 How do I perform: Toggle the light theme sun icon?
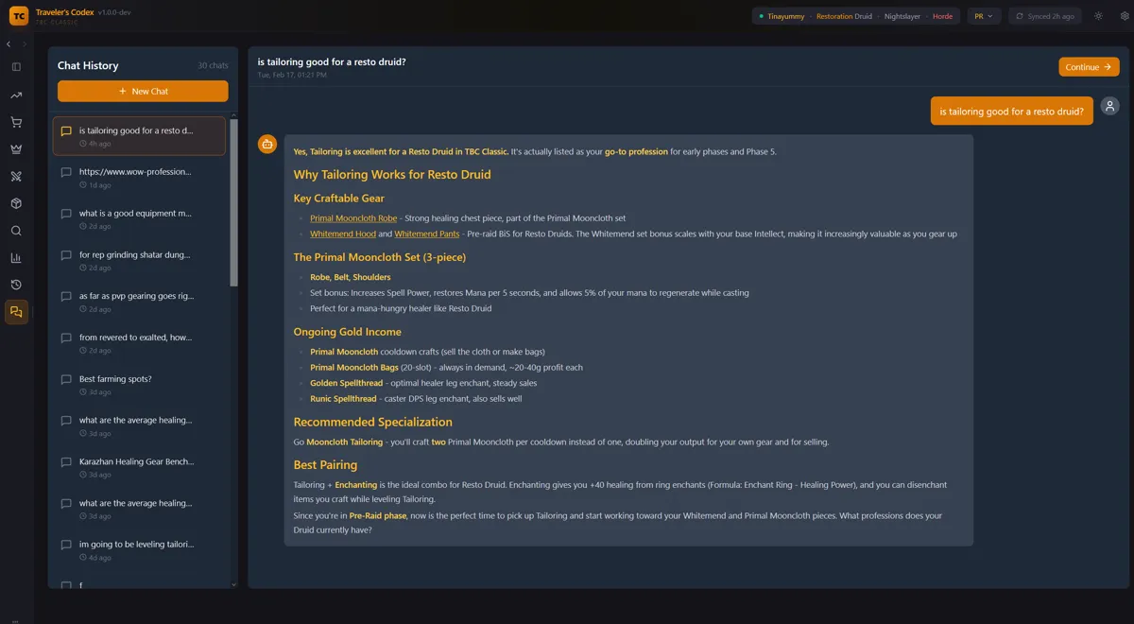click(1096, 16)
